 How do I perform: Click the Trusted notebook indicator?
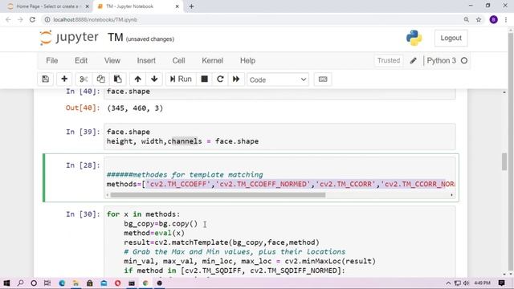coord(389,61)
